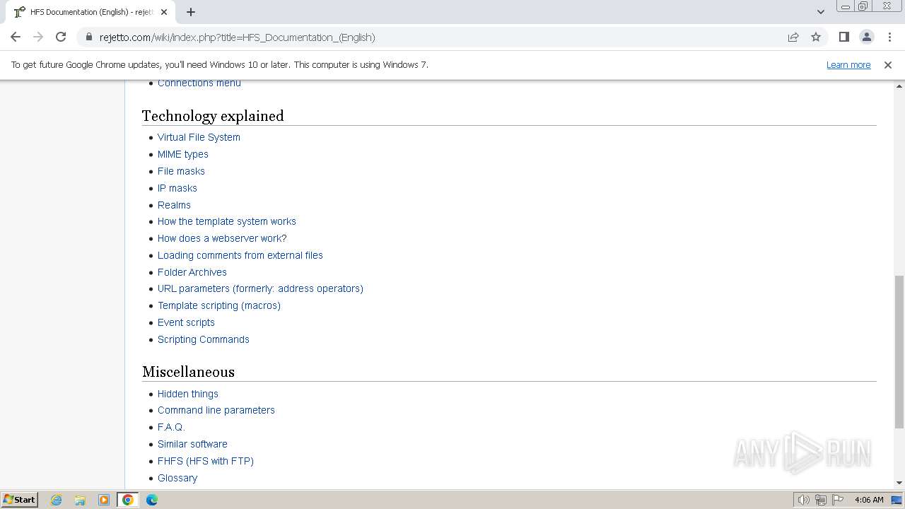This screenshot has width=905, height=509.
Task: Open the Similar software link
Action: 192,444
